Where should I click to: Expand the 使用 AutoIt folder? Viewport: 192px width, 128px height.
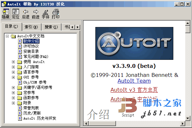pyautogui.click(x=13, y=62)
